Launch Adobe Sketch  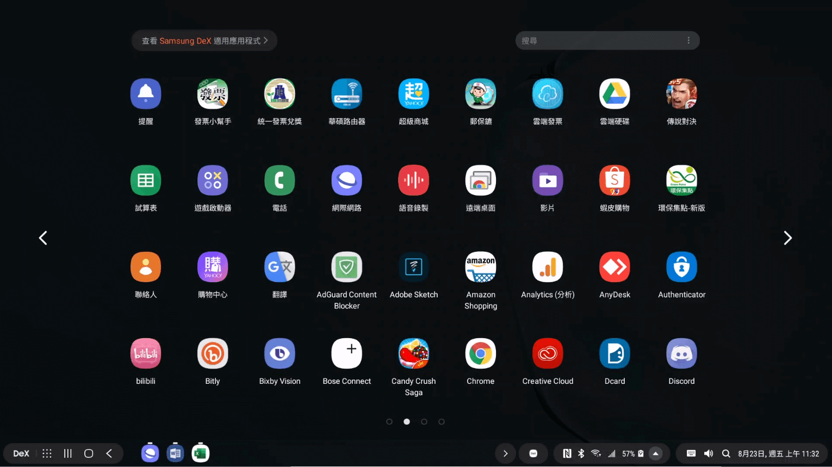tap(414, 267)
